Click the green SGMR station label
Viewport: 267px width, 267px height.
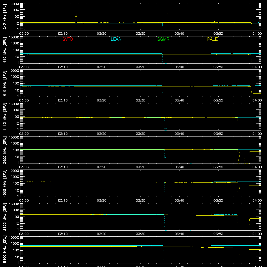pyautogui.click(x=163, y=39)
